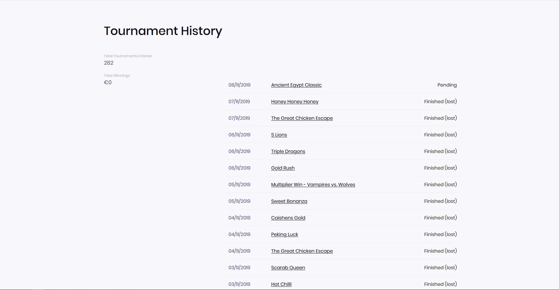Screen dimensions: 559x290
Task: Click the Finished (lost) status for 5 Lions
Action: [x=440, y=135]
